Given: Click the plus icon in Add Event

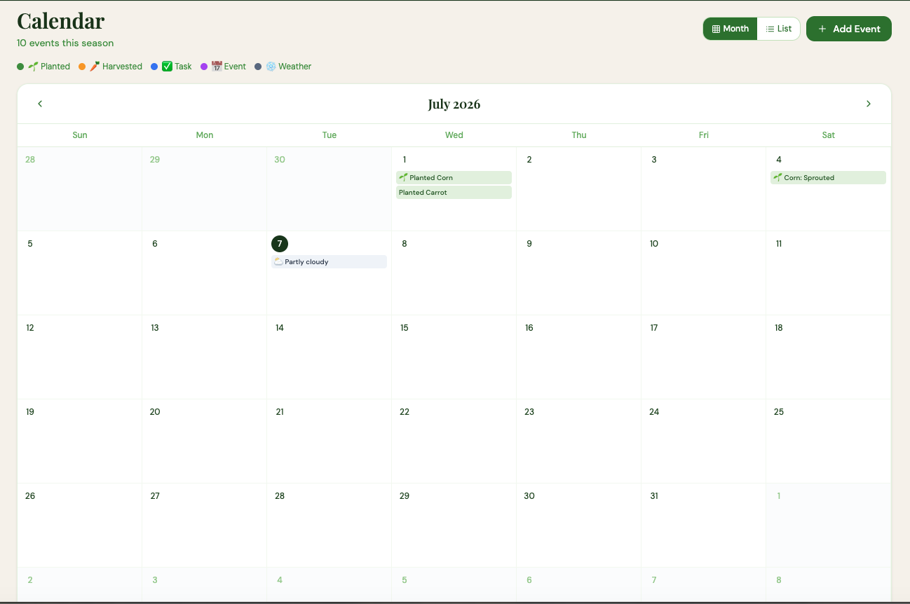Looking at the screenshot, I should [822, 29].
